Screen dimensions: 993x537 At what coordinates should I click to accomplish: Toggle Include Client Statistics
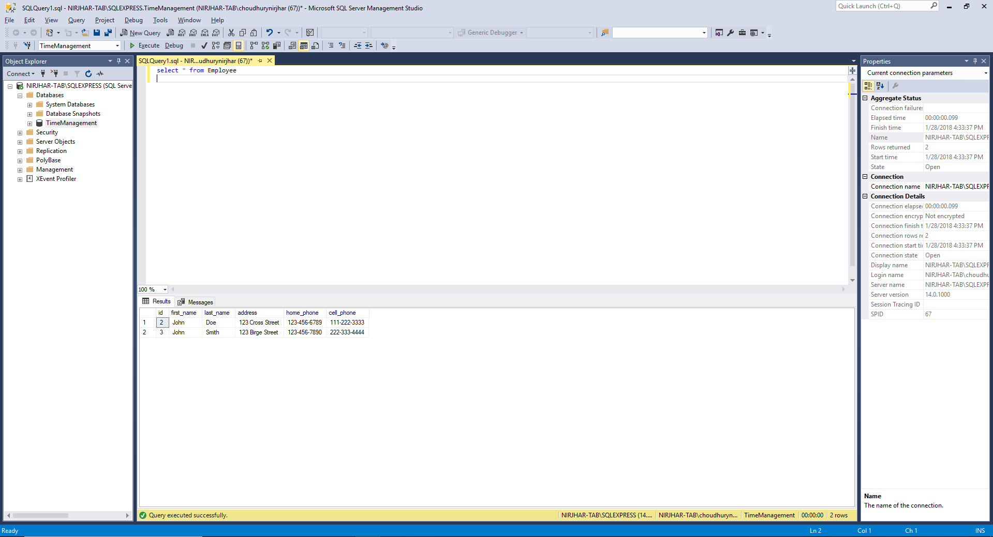[x=277, y=45]
